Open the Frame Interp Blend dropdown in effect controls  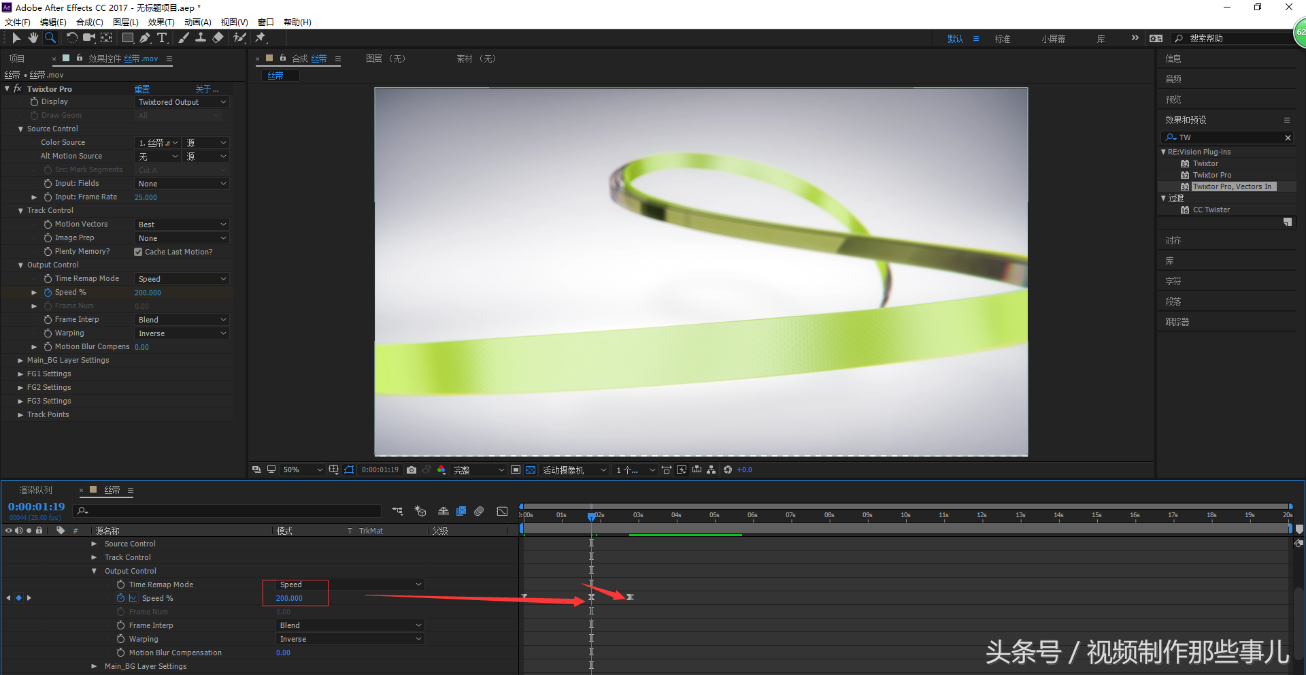point(182,320)
